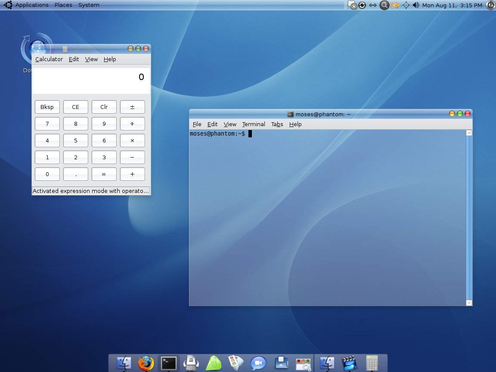
Task: Click the 3 key in Calculator
Action: (104, 157)
